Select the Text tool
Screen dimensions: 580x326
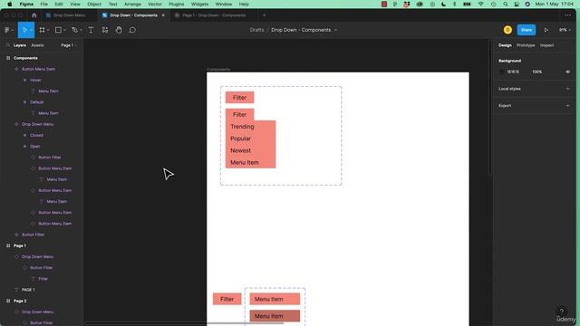coord(91,30)
